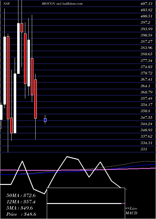Click the 387.27 price axis label
Image resolution: width=156 pixels, height=219 pixels.
146,42
